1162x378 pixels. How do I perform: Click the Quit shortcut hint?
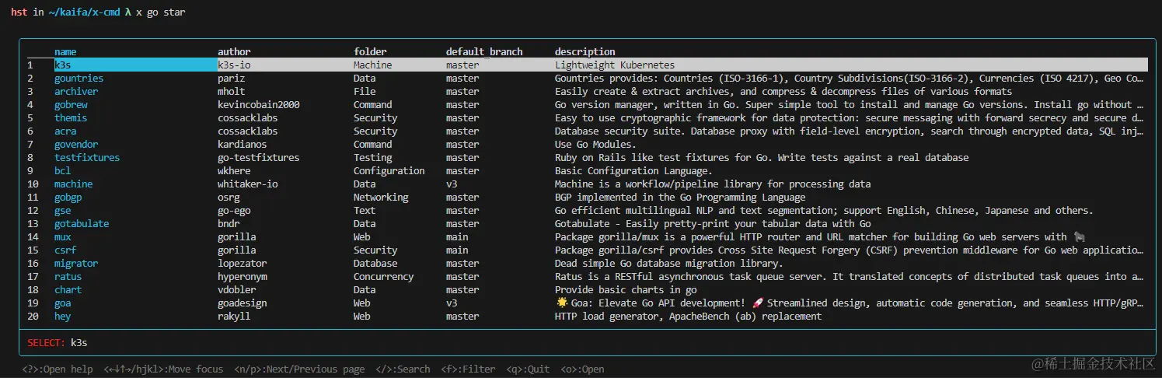coord(529,369)
